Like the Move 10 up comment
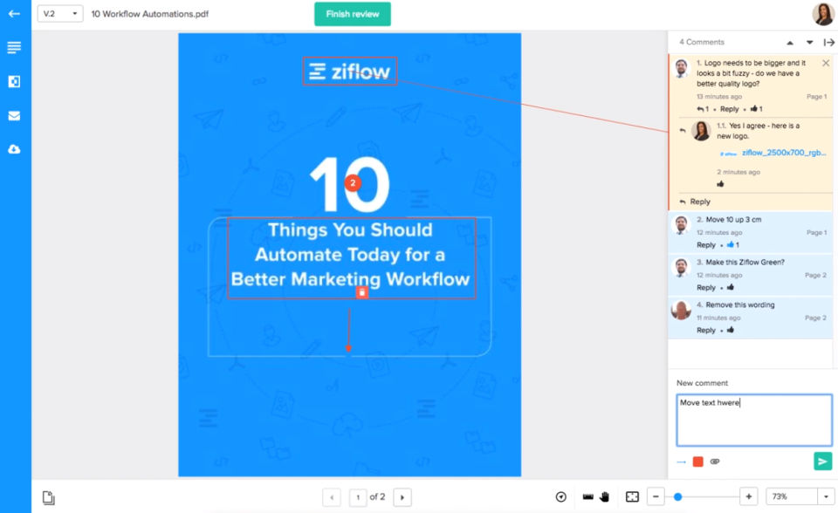Screen dimensions: 838x513 (x=732, y=245)
